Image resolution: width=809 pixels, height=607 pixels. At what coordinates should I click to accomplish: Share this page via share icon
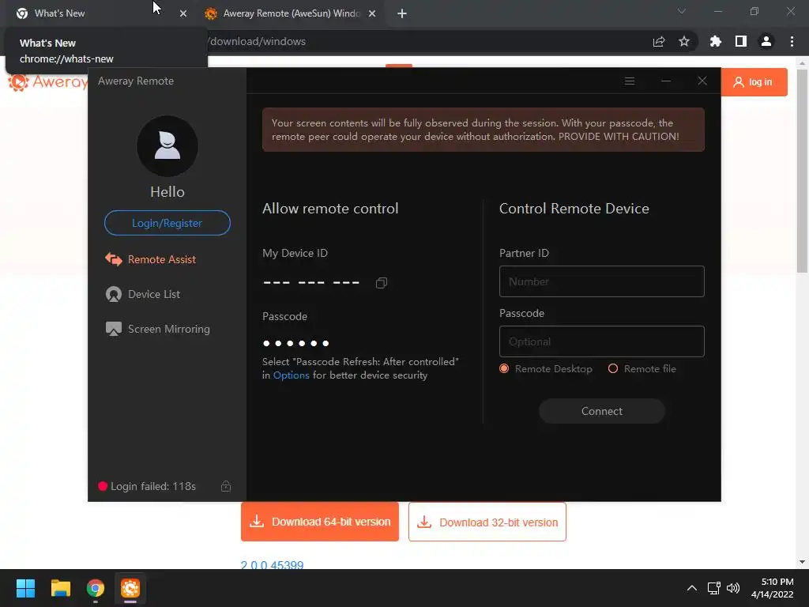coord(659,41)
